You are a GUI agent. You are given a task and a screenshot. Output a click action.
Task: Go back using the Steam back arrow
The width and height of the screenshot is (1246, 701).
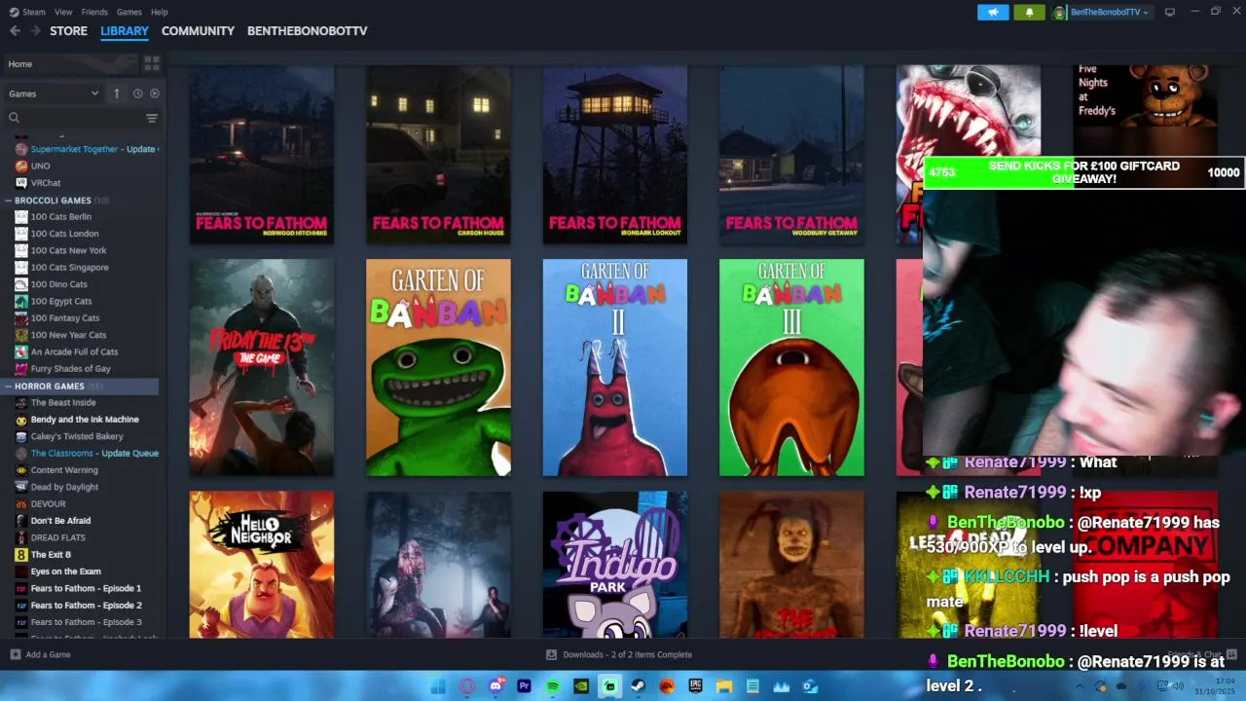[x=15, y=31]
